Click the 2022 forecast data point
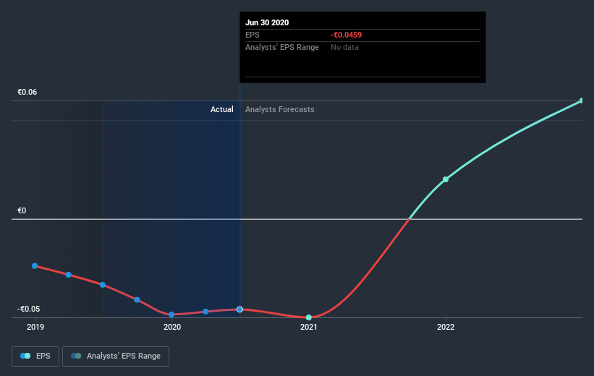594x376 pixels. tap(446, 179)
